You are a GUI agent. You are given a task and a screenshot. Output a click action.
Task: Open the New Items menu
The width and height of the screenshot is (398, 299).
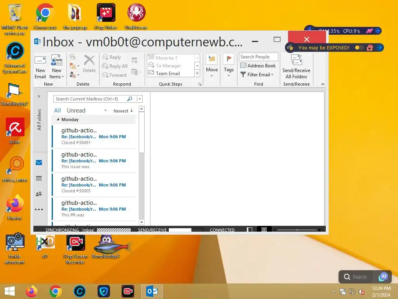click(x=56, y=67)
